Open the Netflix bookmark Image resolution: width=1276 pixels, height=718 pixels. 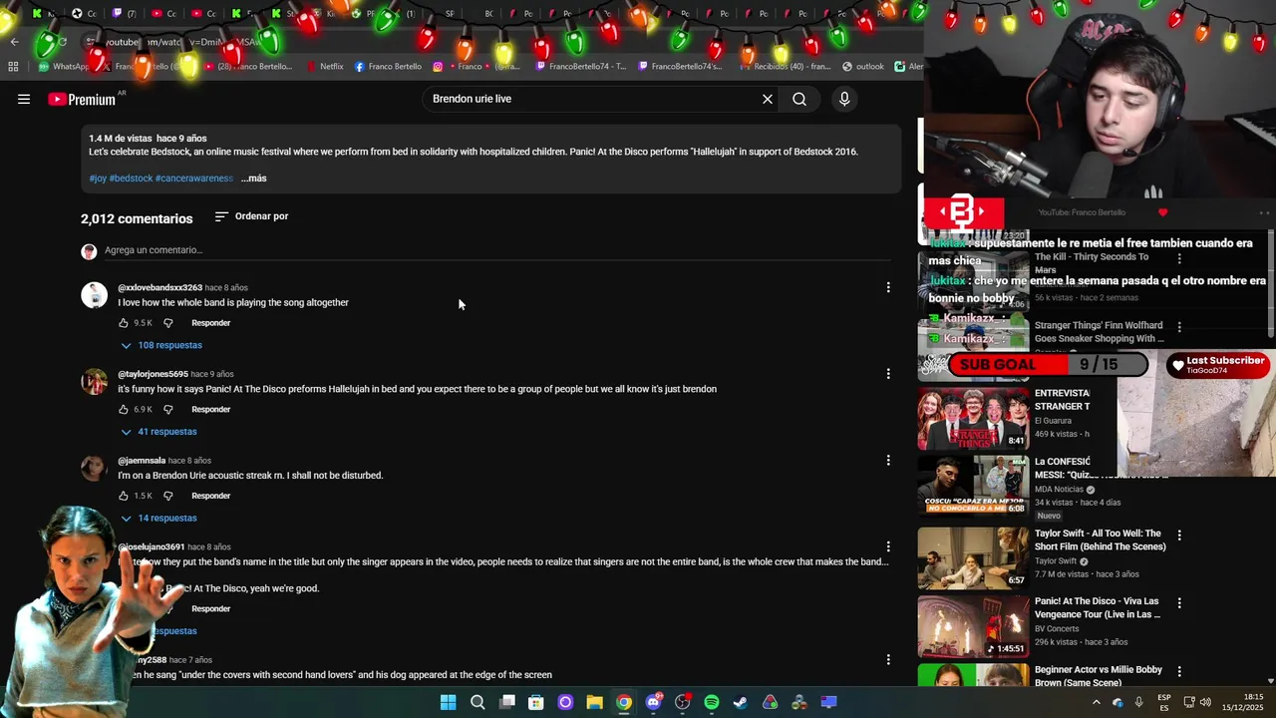325,67
